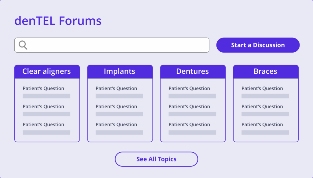Open third Patient's Question under Clear aligners

click(x=43, y=124)
